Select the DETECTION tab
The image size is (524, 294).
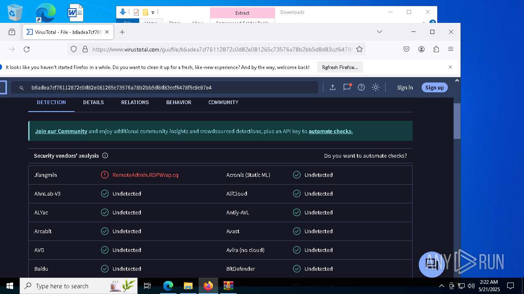(51, 102)
